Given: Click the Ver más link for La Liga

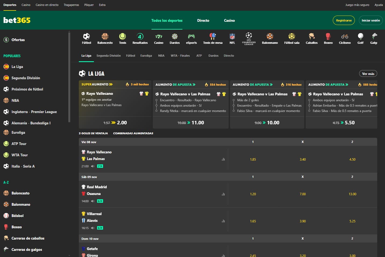Looking at the screenshot, I should tap(368, 73).
